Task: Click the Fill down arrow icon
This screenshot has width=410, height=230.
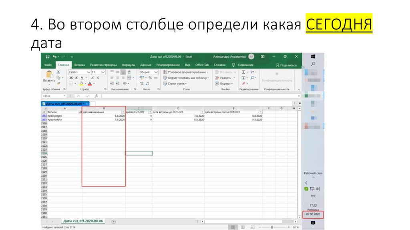Action: [243, 78]
